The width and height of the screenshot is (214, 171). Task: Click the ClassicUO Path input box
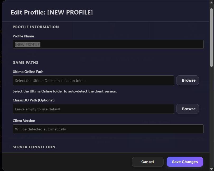(93, 109)
